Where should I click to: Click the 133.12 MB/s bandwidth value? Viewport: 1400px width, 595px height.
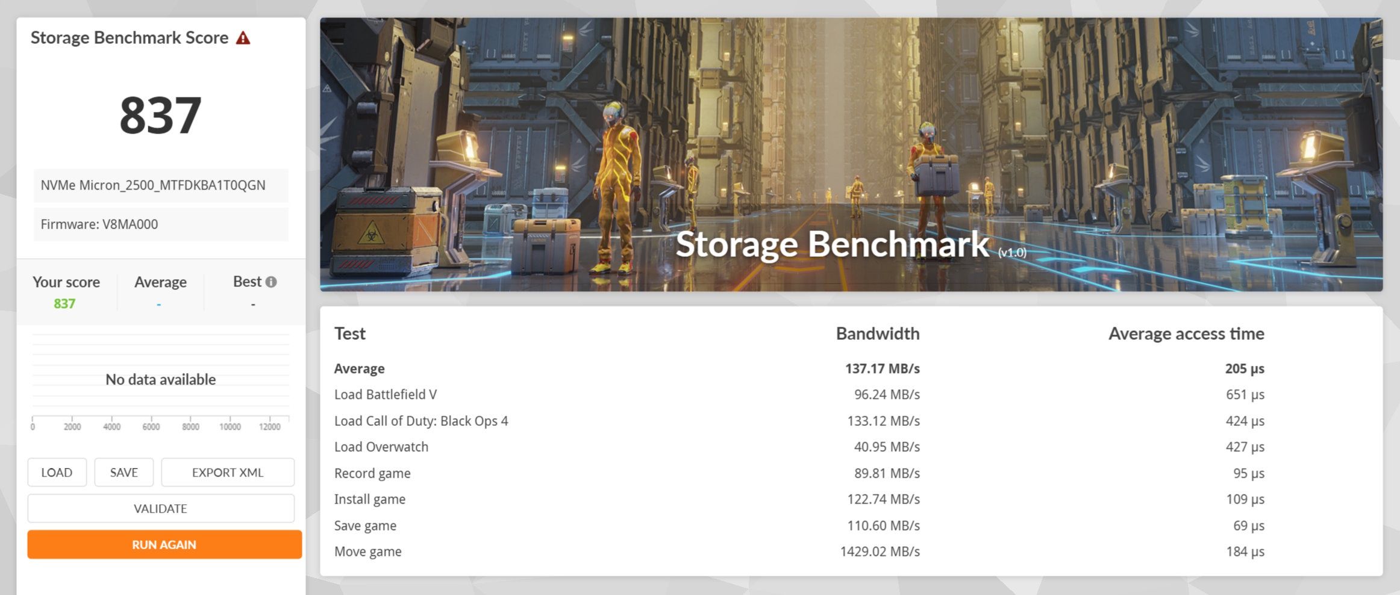click(884, 421)
